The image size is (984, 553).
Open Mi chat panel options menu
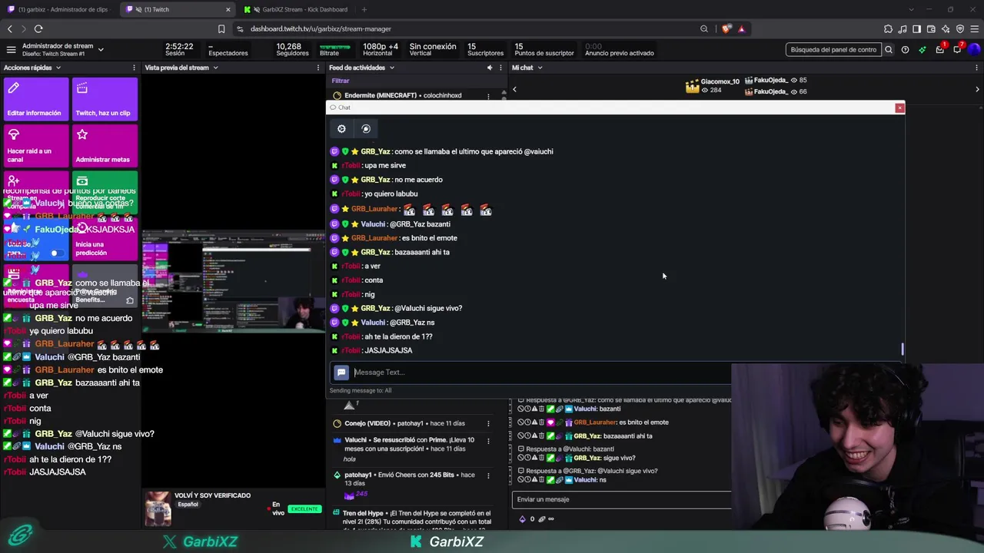(x=977, y=68)
